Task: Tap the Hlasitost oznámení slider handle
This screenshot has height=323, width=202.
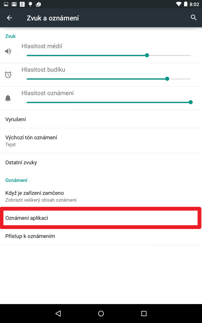Action: [x=191, y=102]
